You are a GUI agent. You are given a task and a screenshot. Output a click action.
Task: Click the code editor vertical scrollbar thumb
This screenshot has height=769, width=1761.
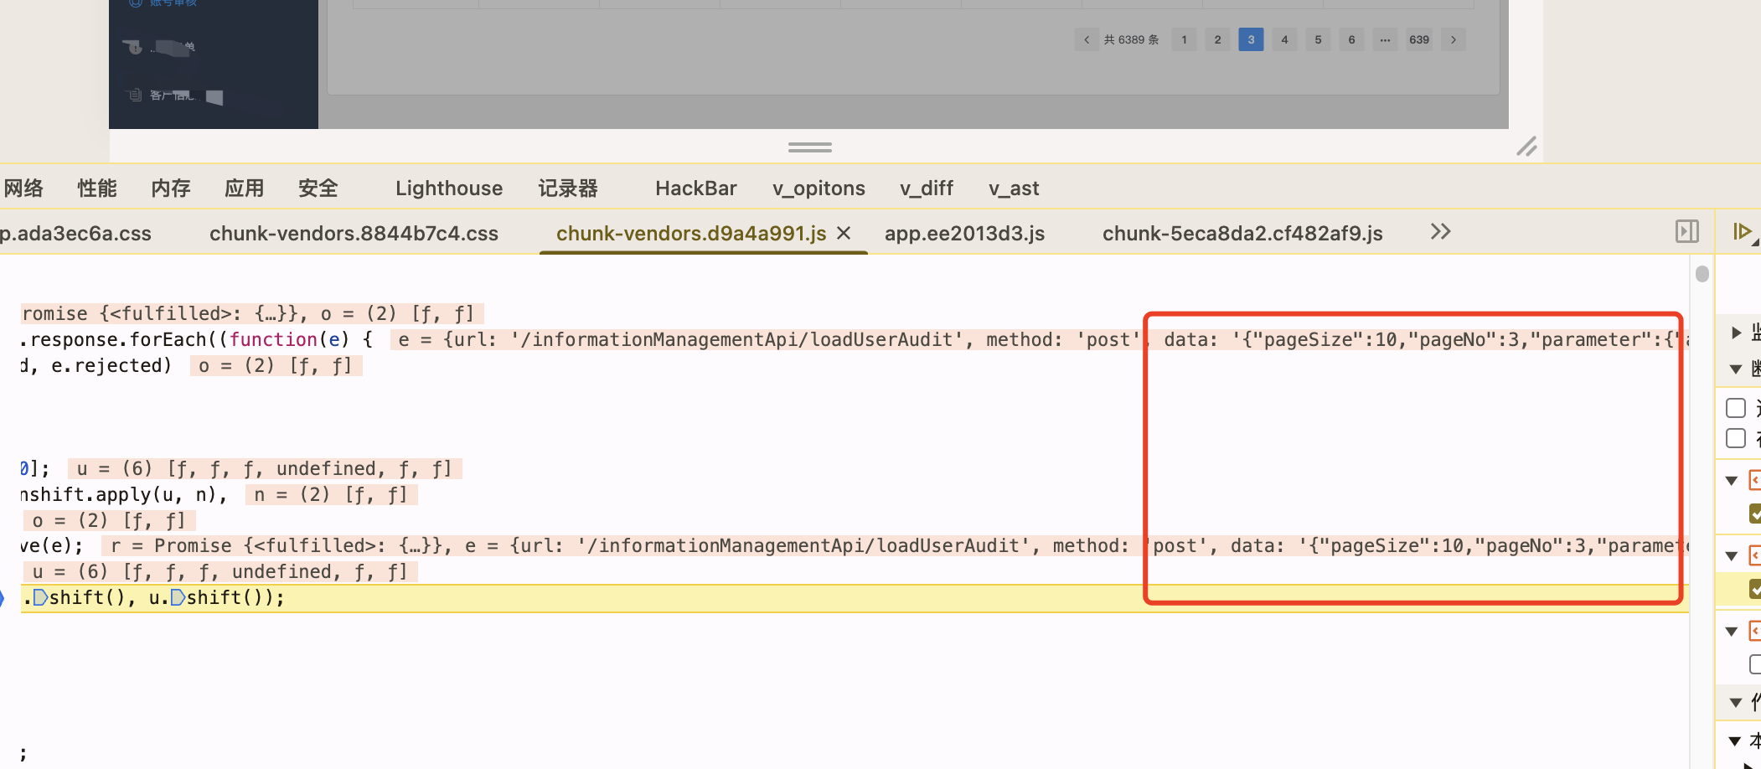click(1702, 274)
